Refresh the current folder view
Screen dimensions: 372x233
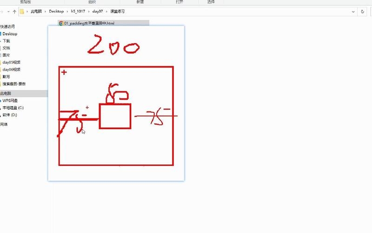tap(362, 11)
